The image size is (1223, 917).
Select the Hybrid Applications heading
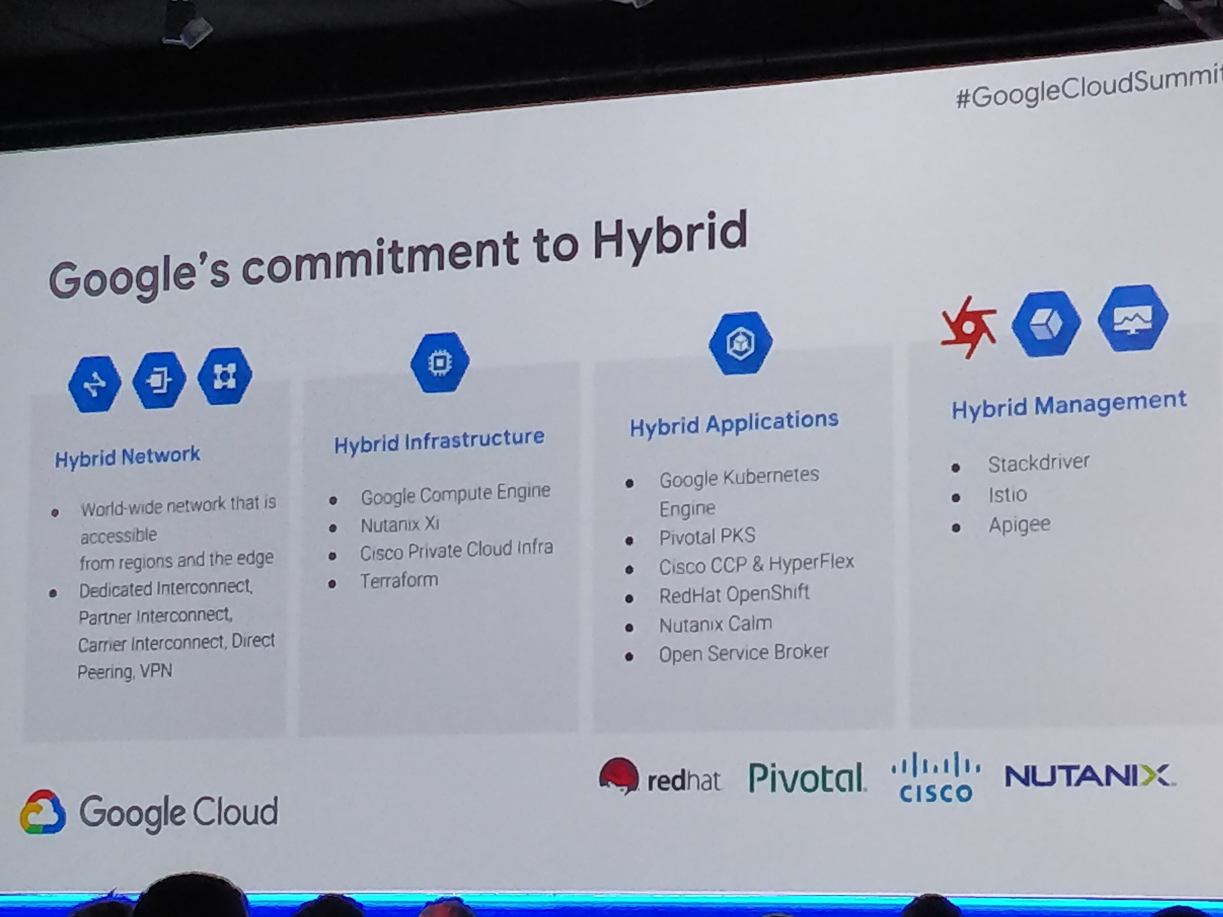[x=734, y=423]
